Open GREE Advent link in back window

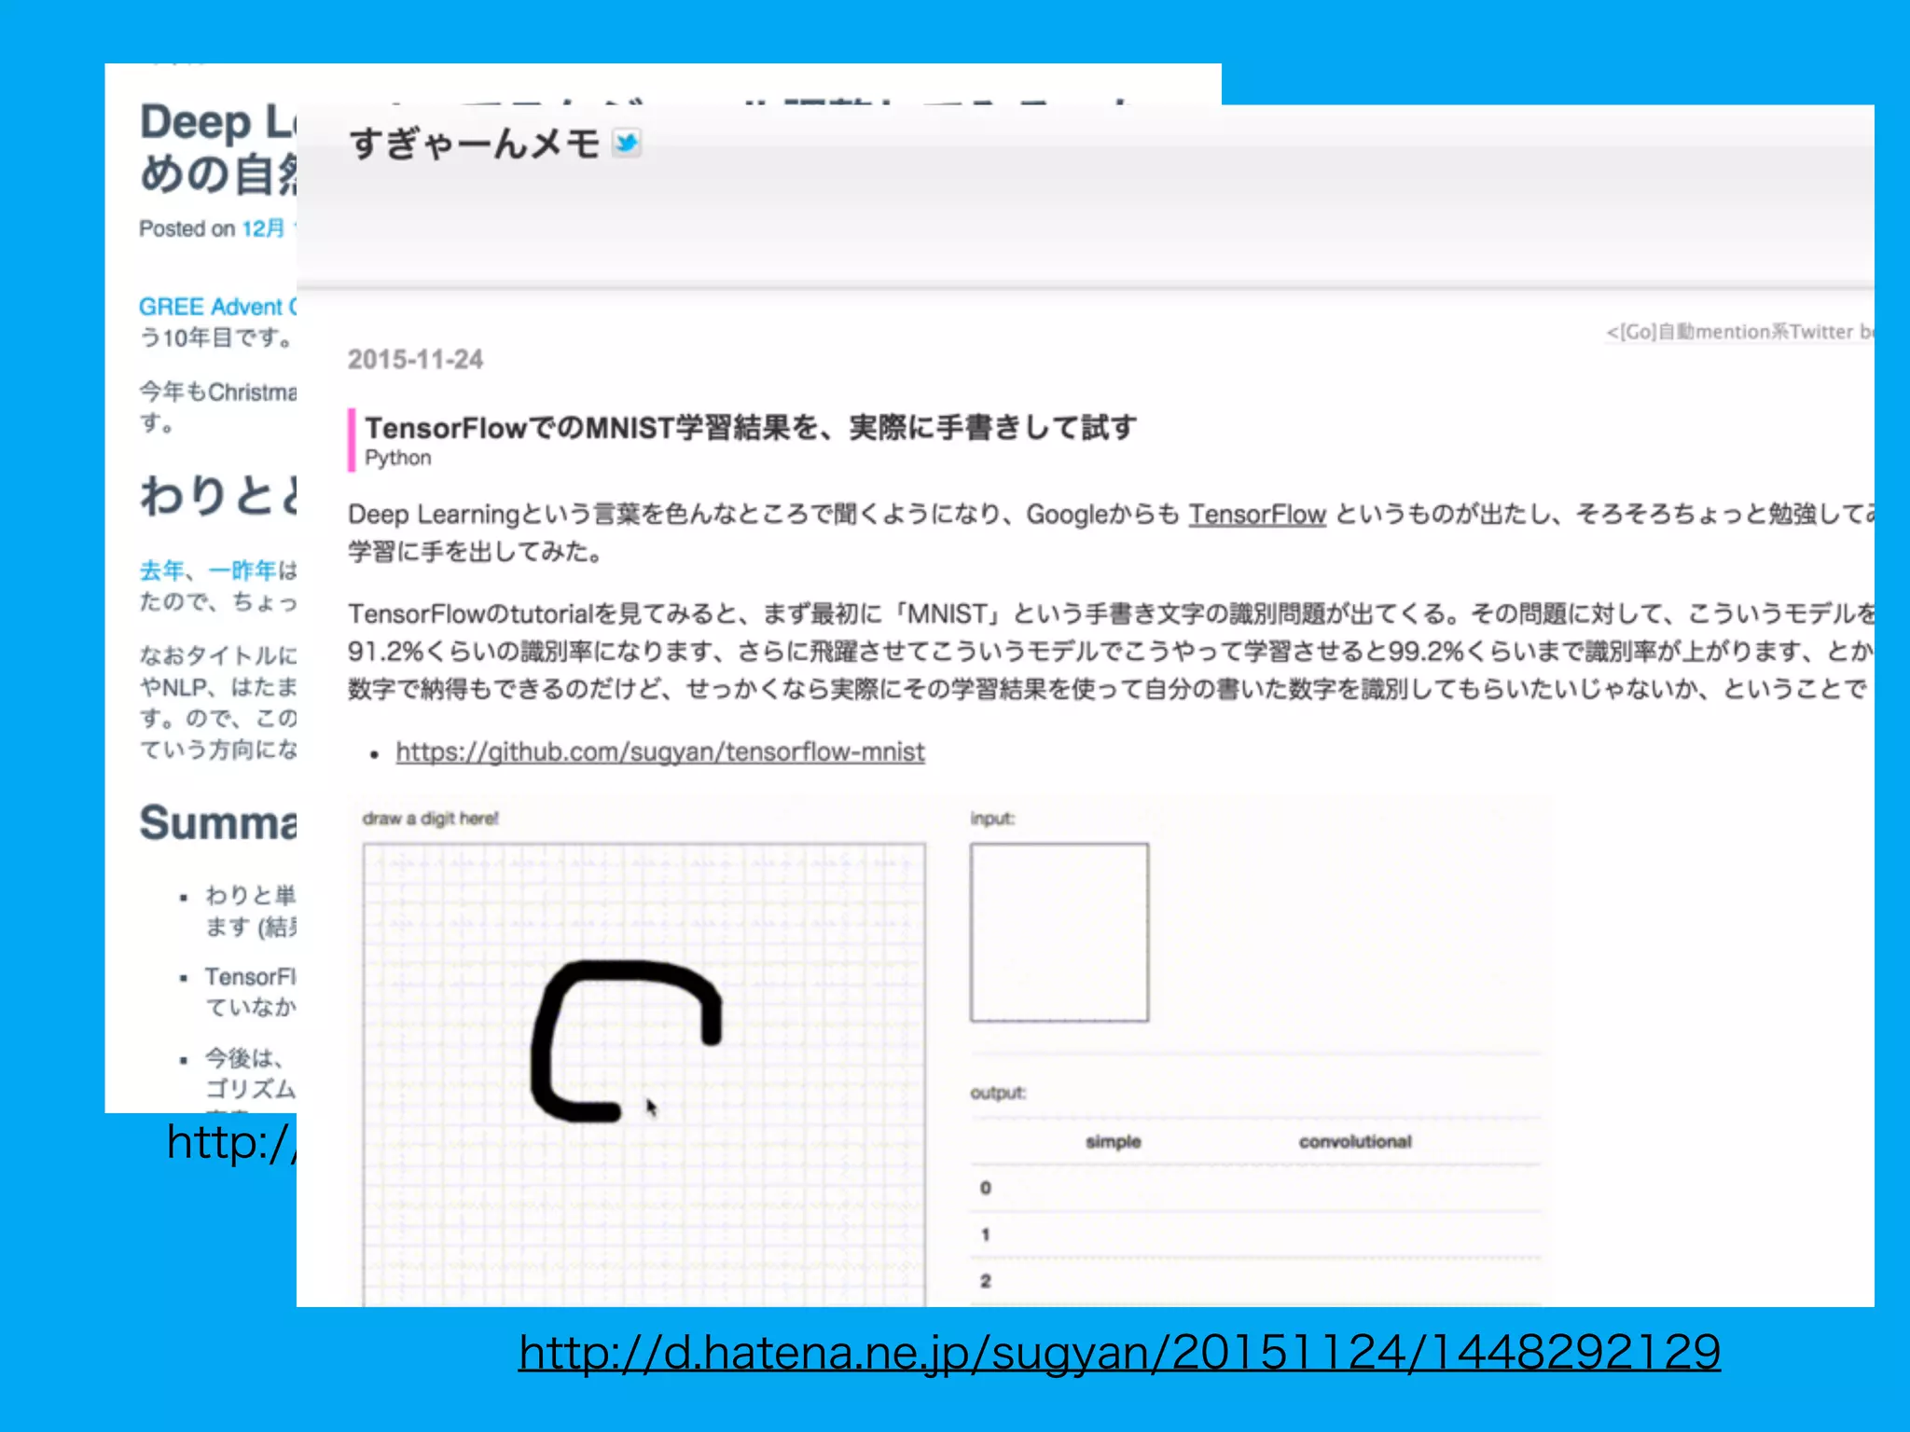217,307
